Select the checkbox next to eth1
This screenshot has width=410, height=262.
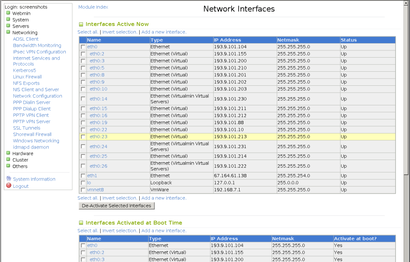[x=83, y=175]
